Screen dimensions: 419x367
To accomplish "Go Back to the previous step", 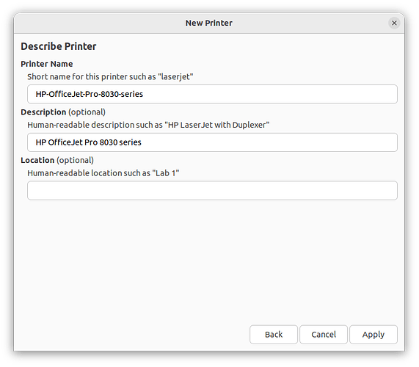I will point(274,335).
